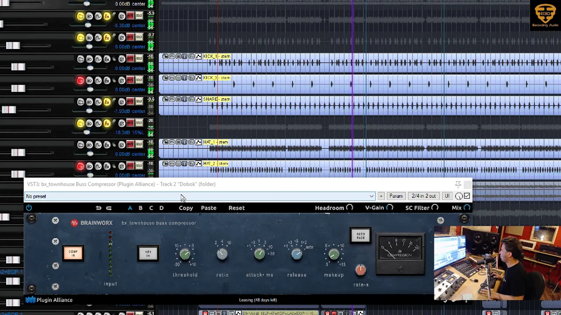Toggle AUTO FADE button on compressor

coord(361,235)
